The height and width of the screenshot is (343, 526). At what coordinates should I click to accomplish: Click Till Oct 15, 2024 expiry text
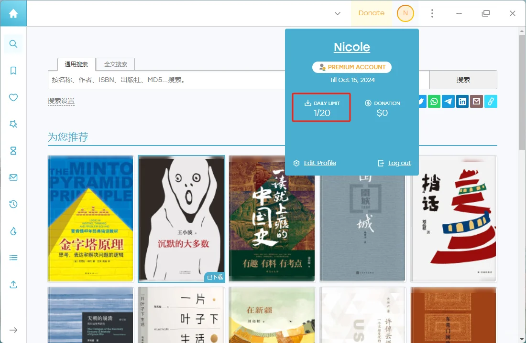pyautogui.click(x=352, y=80)
